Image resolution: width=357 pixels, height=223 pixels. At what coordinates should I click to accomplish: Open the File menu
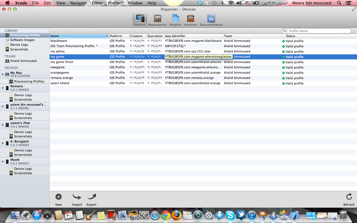coord(35,3)
